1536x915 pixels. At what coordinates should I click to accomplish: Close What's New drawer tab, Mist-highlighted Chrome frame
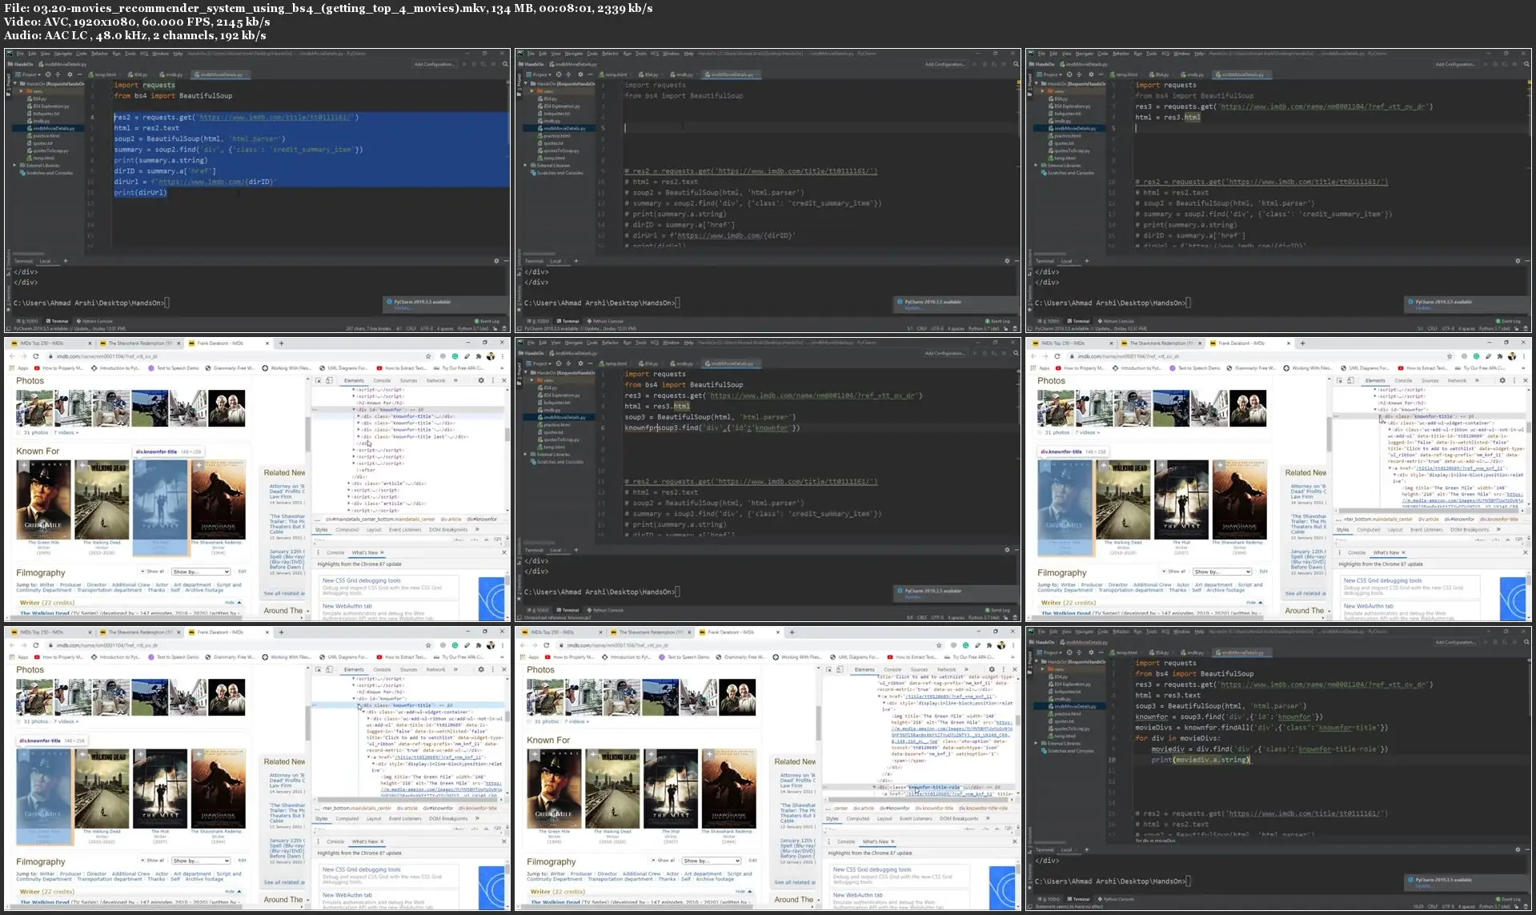tap(382, 552)
